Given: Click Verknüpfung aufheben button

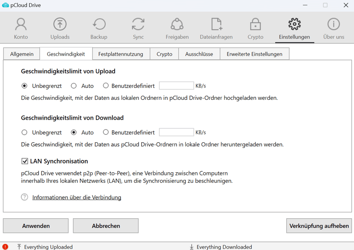Looking at the screenshot, I should coord(319,226).
